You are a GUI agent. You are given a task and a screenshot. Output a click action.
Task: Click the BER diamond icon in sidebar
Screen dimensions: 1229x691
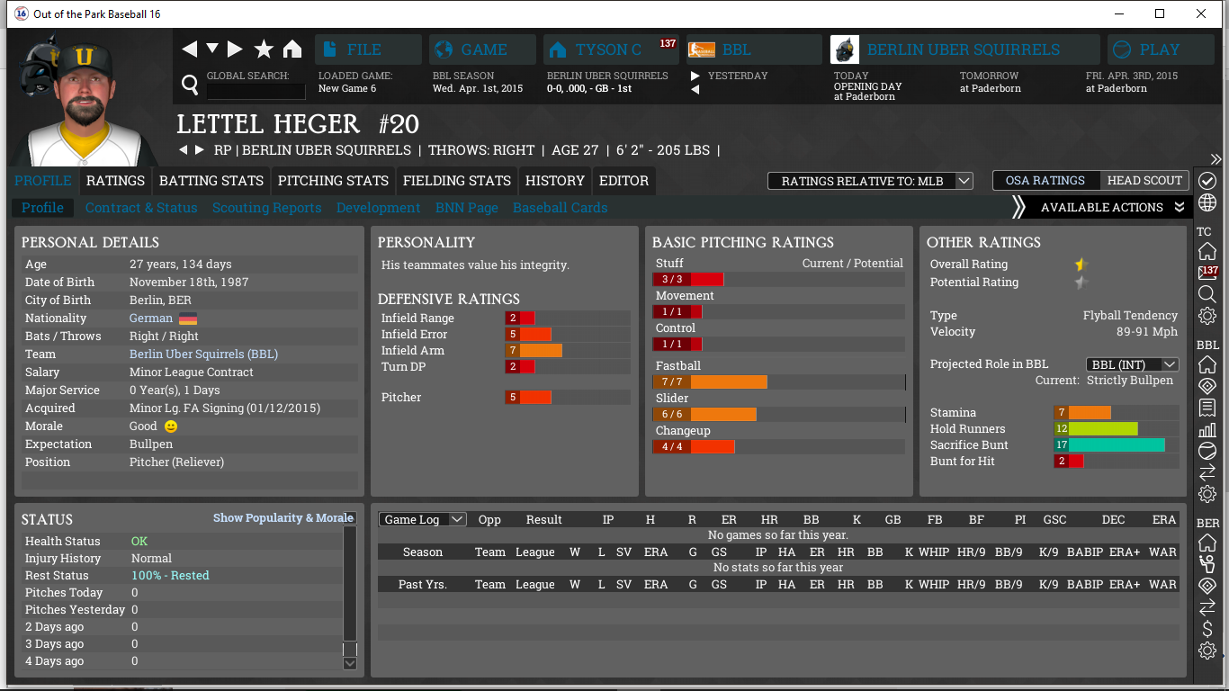coord(1207,586)
